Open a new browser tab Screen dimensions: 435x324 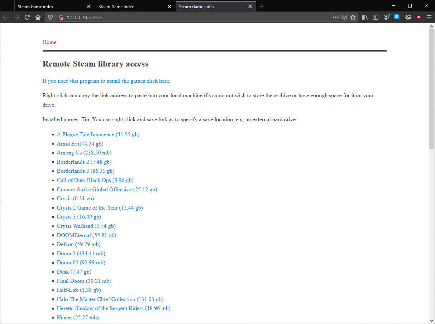[x=262, y=6]
